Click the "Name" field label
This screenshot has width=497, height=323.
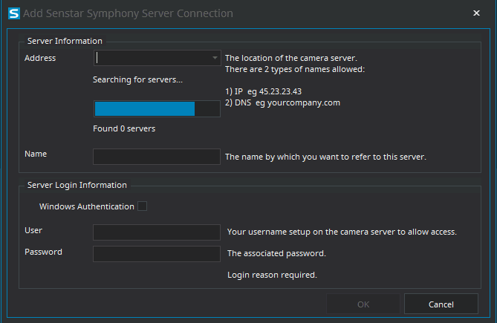(36, 154)
